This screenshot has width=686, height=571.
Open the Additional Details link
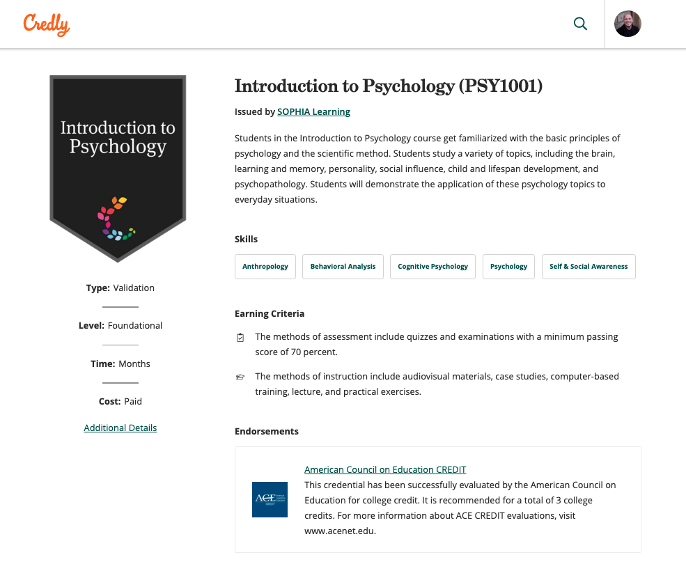(x=120, y=428)
